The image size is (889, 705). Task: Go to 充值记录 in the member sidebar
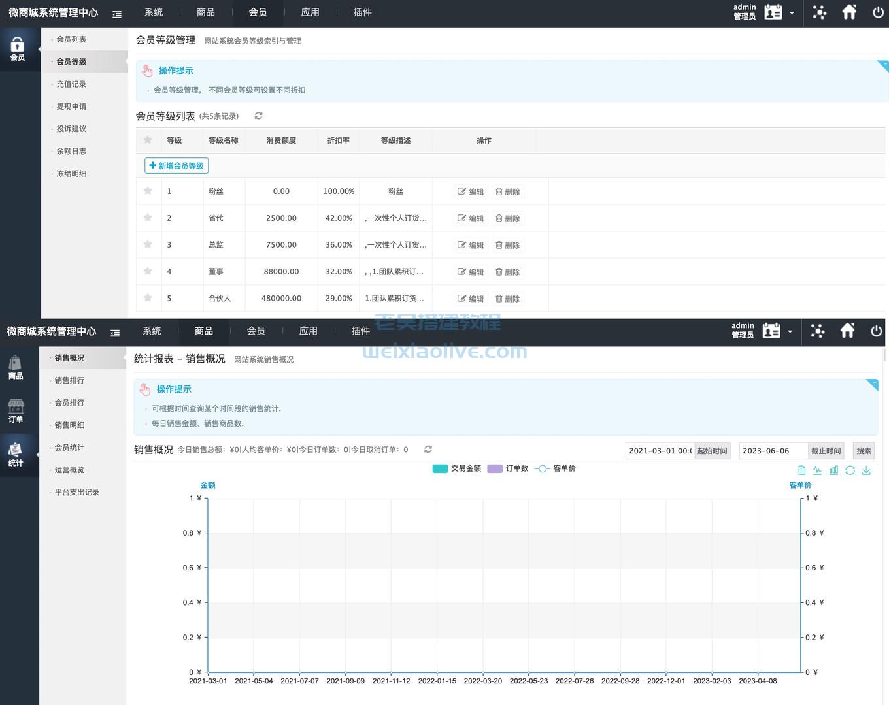click(71, 84)
